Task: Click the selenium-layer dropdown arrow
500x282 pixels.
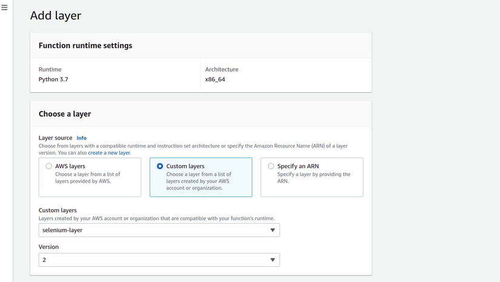Action: coord(272,230)
